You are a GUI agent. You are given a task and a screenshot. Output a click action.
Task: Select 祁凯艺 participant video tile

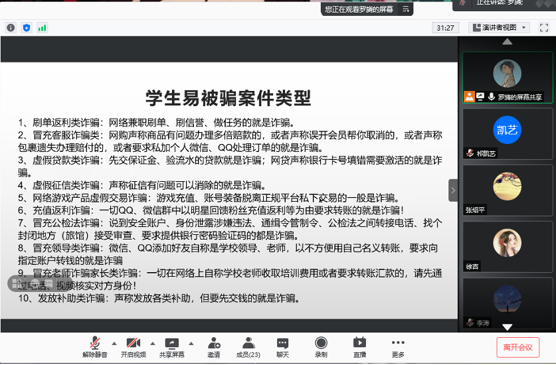pyautogui.click(x=508, y=133)
